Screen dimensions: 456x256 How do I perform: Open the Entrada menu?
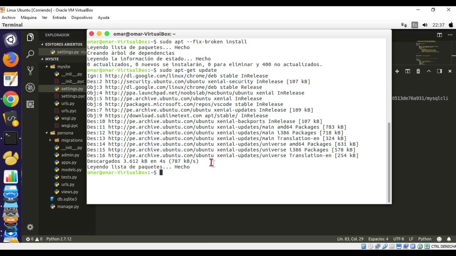[x=59, y=17]
